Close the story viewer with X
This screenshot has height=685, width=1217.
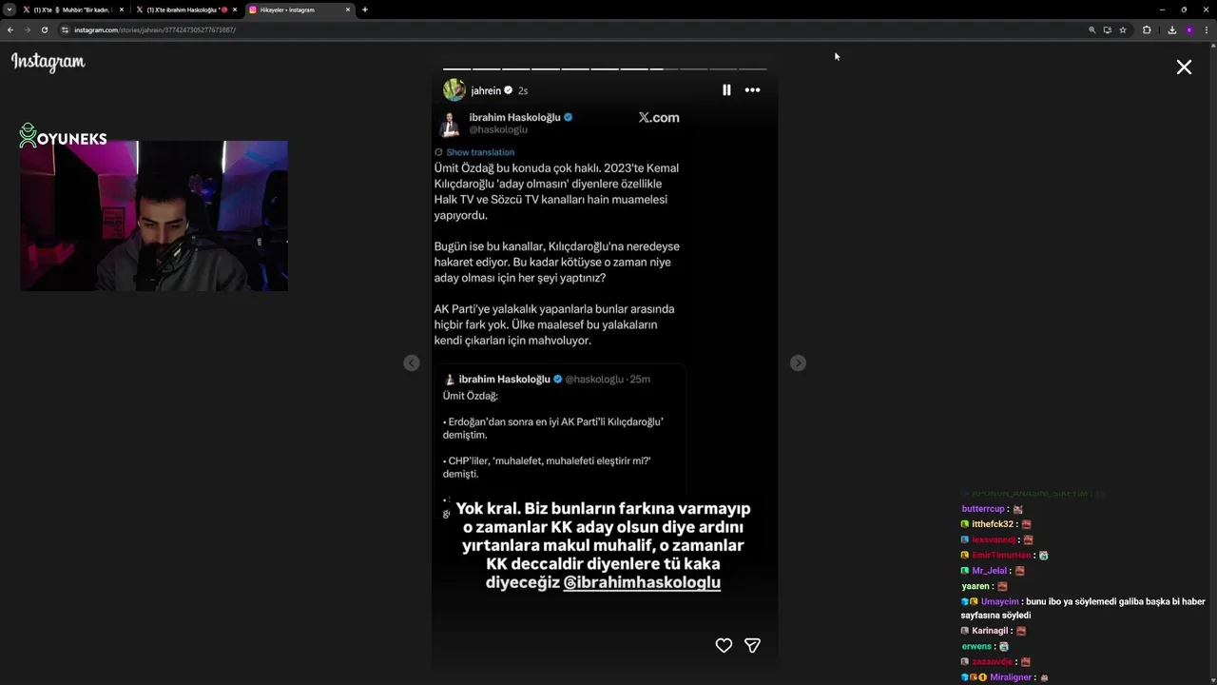click(1184, 68)
